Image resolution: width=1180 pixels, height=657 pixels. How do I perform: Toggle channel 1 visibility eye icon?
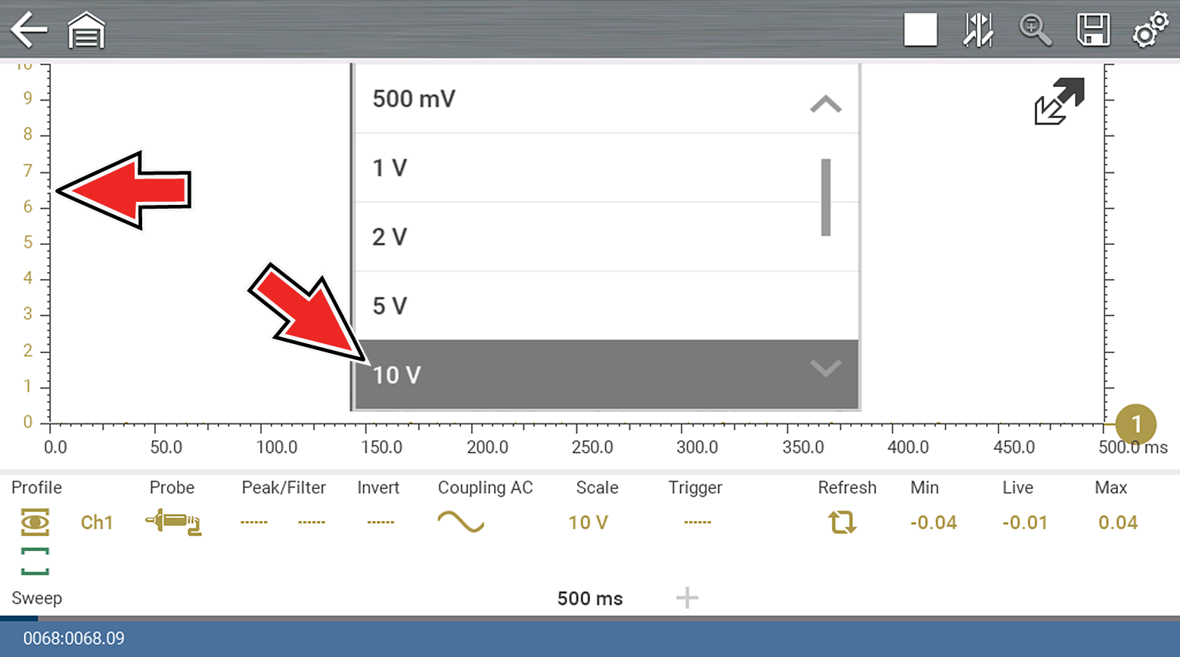(35, 522)
